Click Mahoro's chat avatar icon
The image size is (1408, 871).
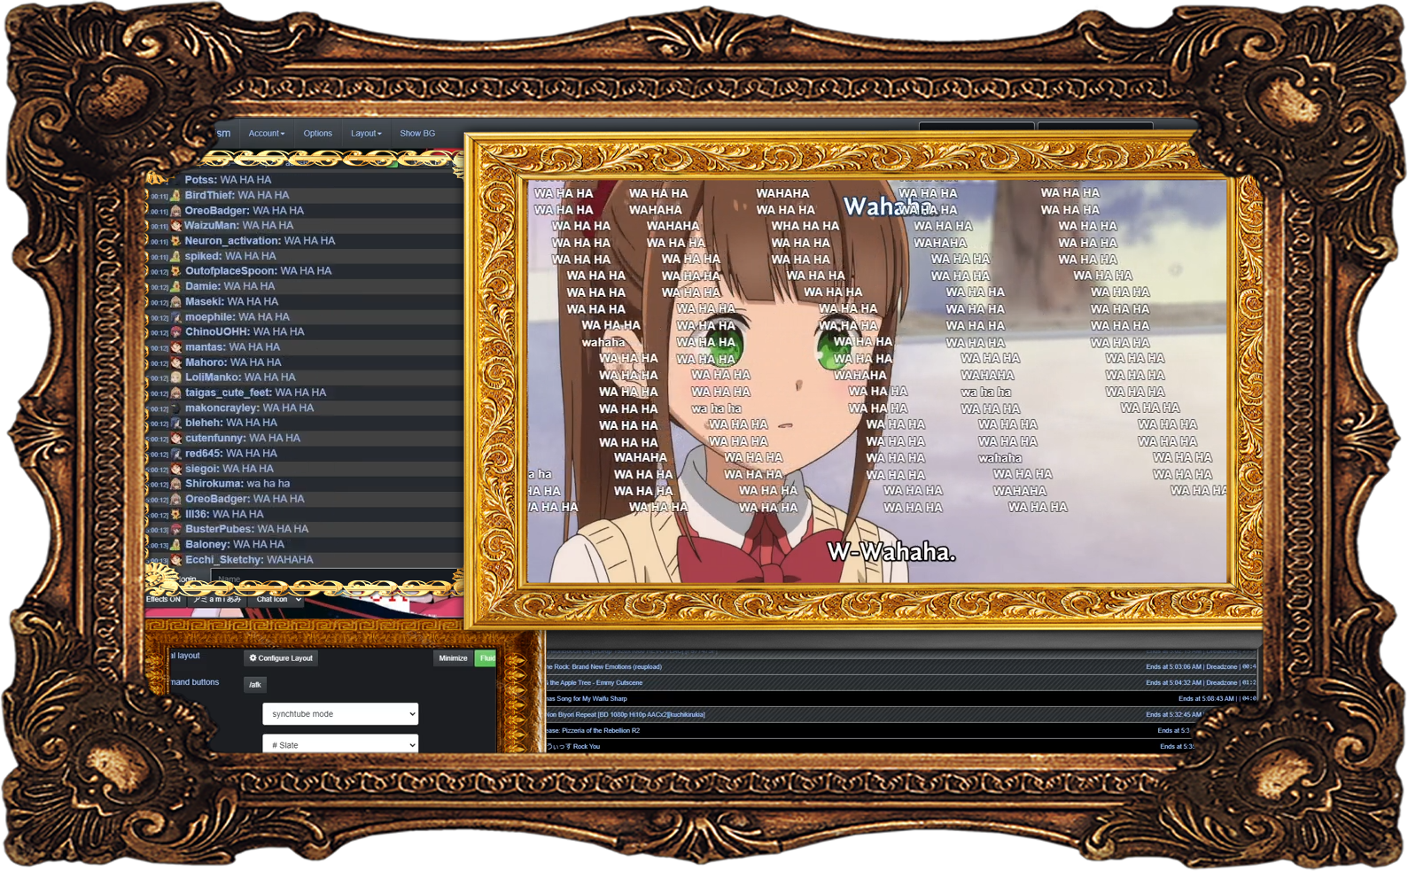[175, 362]
